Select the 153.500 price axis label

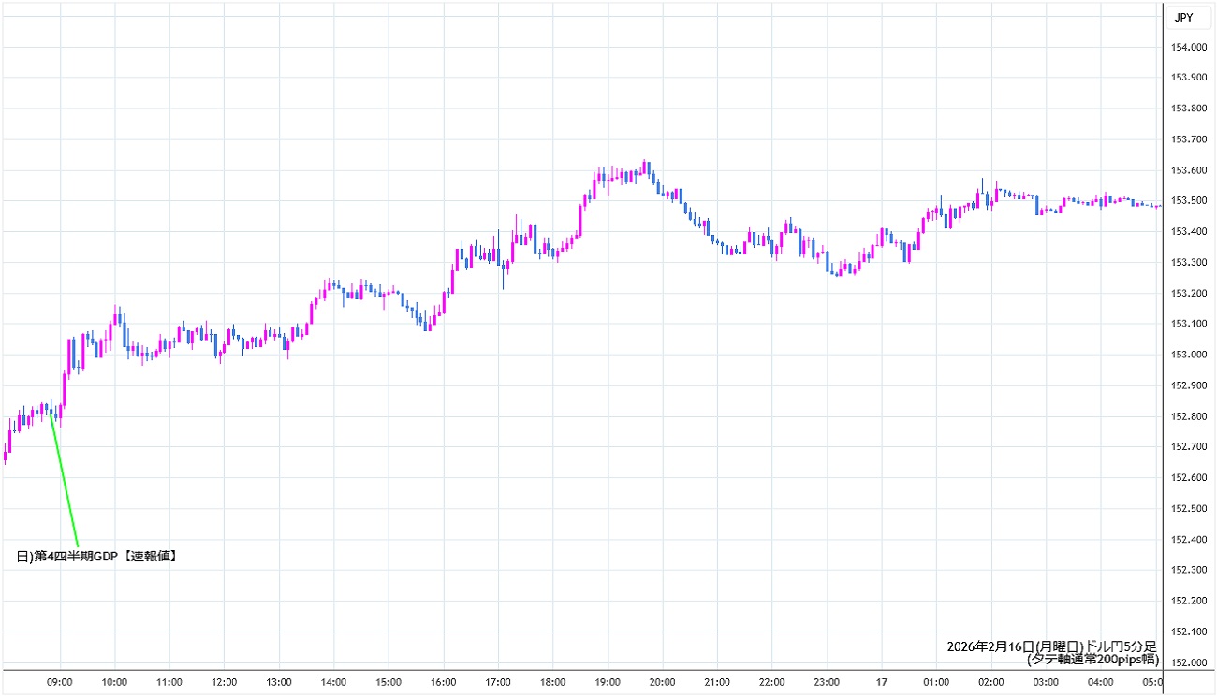(1190, 200)
